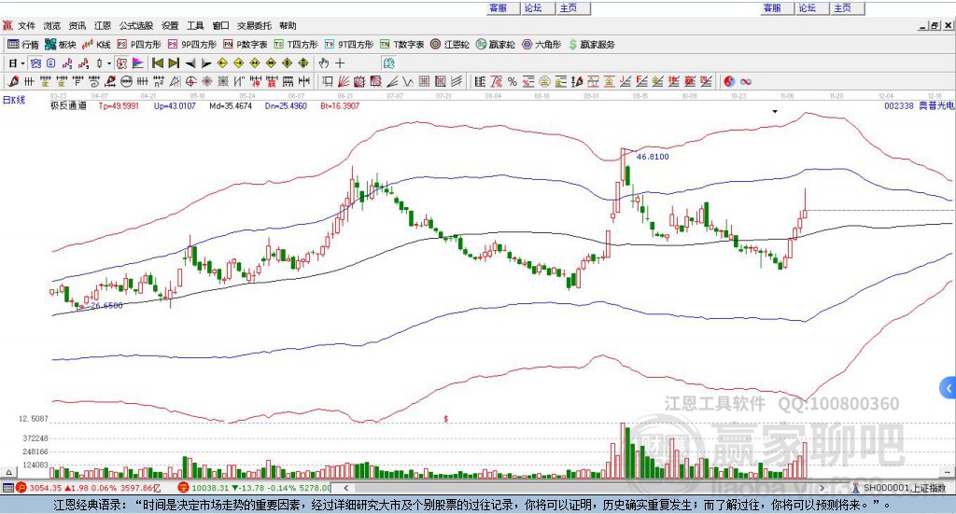Expand the bottom-left up triangle panel
Viewport: 956px width, 514px height.
coord(8,472)
